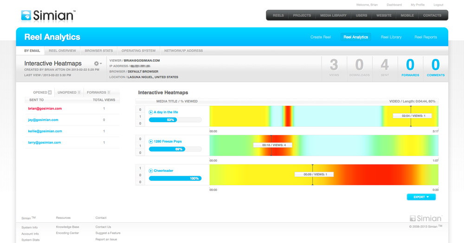The height and width of the screenshot is (243, 464).
Task: Click the 3 VIEWS stat
Action: coord(334,68)
